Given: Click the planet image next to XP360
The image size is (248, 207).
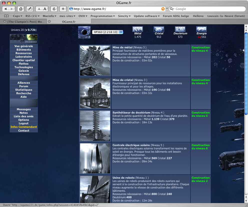Looking at the screenshot, I should [x=84, y=32].
